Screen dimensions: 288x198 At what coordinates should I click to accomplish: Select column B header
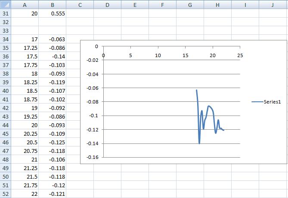pos(52,5)
